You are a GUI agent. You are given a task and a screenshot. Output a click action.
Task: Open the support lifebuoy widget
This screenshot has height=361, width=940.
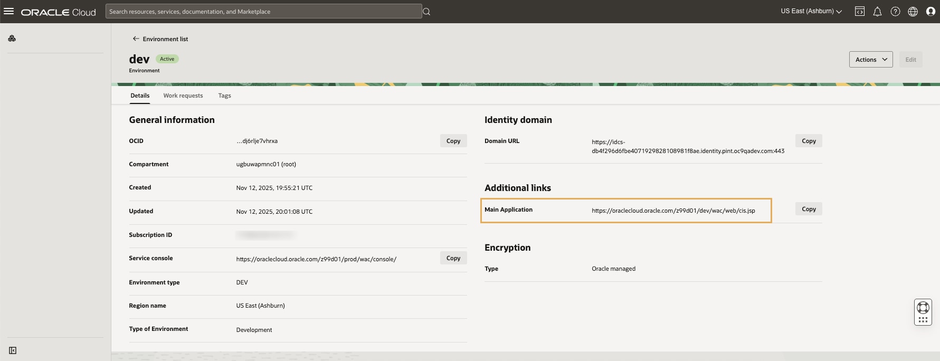(x=923, y=308)
